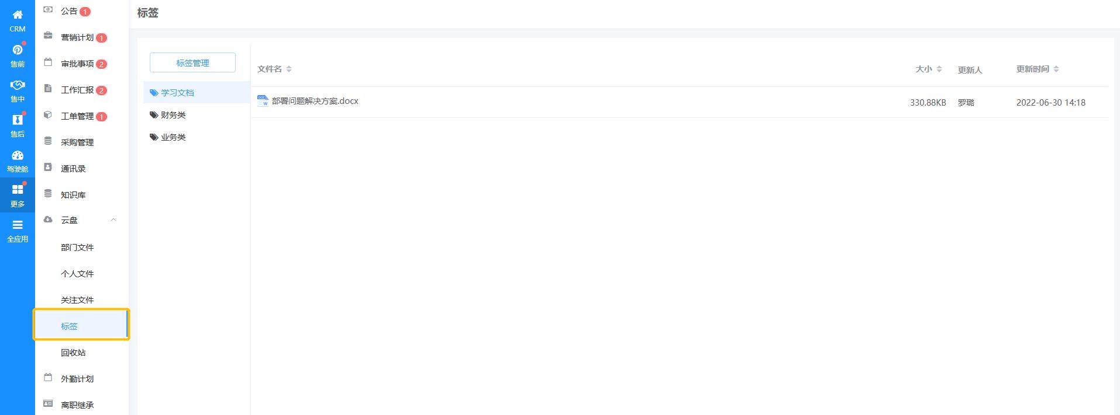Sort by 大小 column arrows
The width and height of the screenshot is (1120, 415).
click(939, 69)
